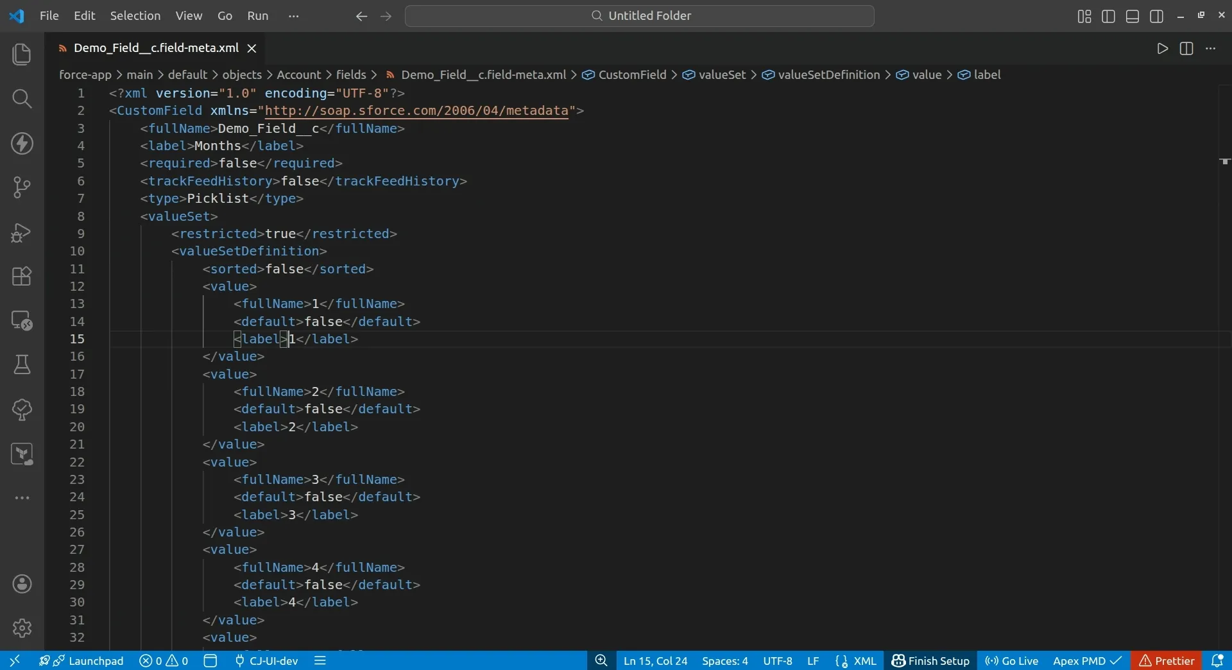The image size is (1232, 670).
Task: Open the Manage settings gear
Action: (x=22, y=628)
